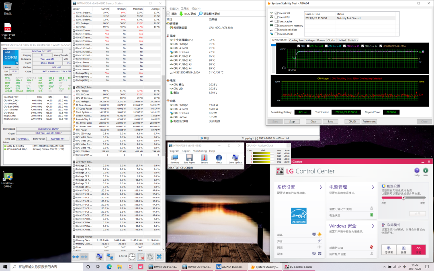Click the clock reset icon in sensor window
Viewport: 434px width, 271px height.
click(x=132, y=257)
